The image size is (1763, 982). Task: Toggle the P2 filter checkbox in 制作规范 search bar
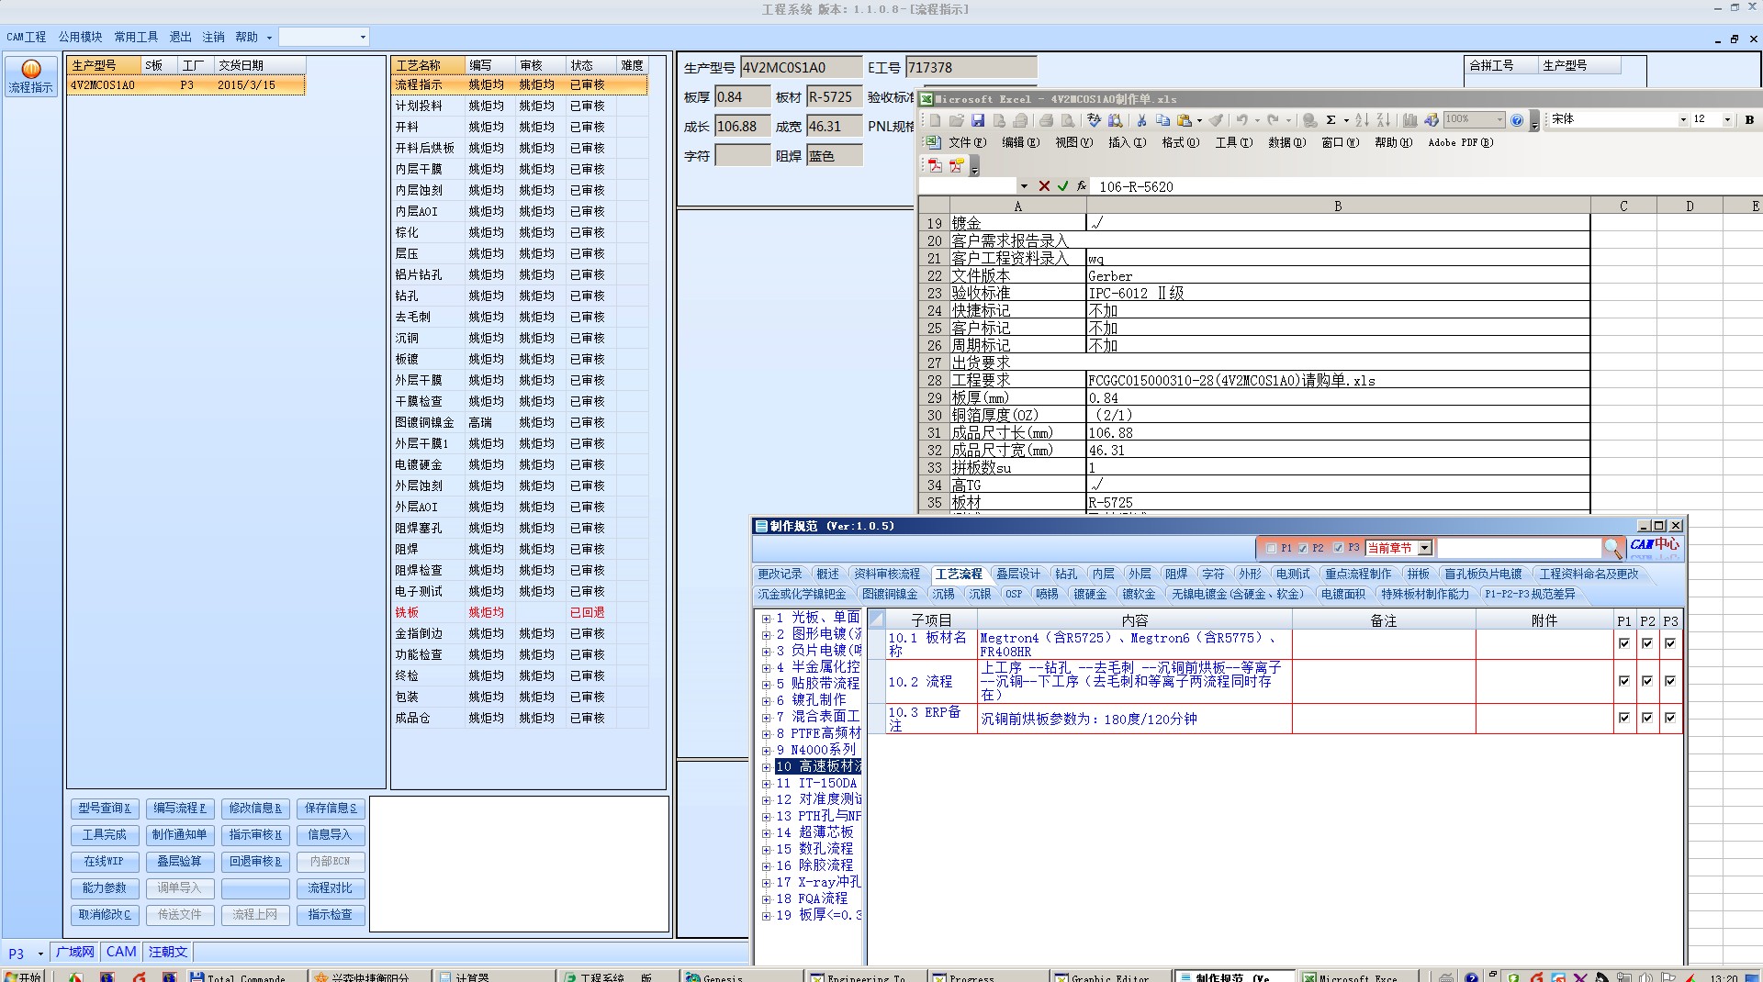[x=1303, y=548]
